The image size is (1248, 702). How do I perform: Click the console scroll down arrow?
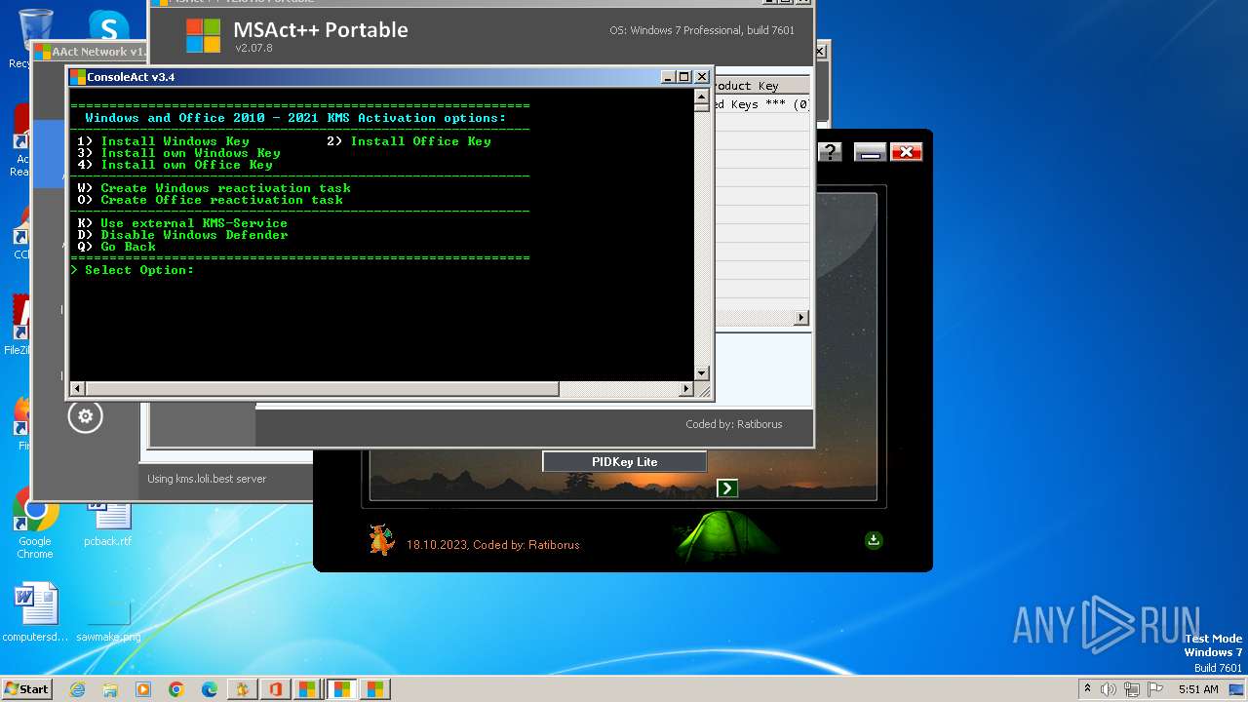point(701,373)
